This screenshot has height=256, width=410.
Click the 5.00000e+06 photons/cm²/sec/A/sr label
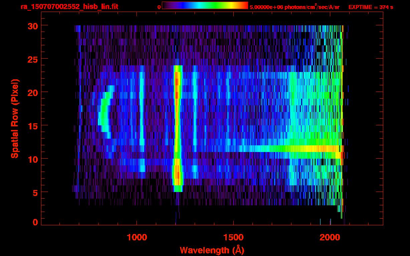point(294,7)
